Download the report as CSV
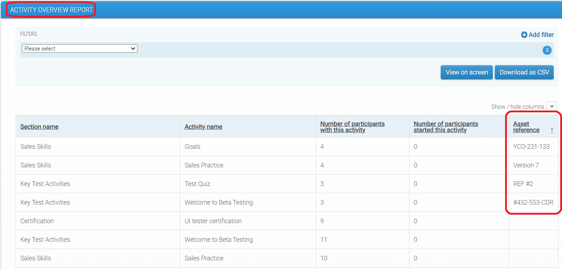The width and height of the screenshot is (562, 269). click(524, 72)
